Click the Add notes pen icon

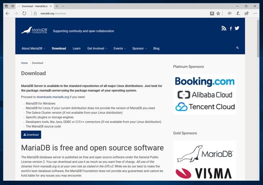point(238,13)
